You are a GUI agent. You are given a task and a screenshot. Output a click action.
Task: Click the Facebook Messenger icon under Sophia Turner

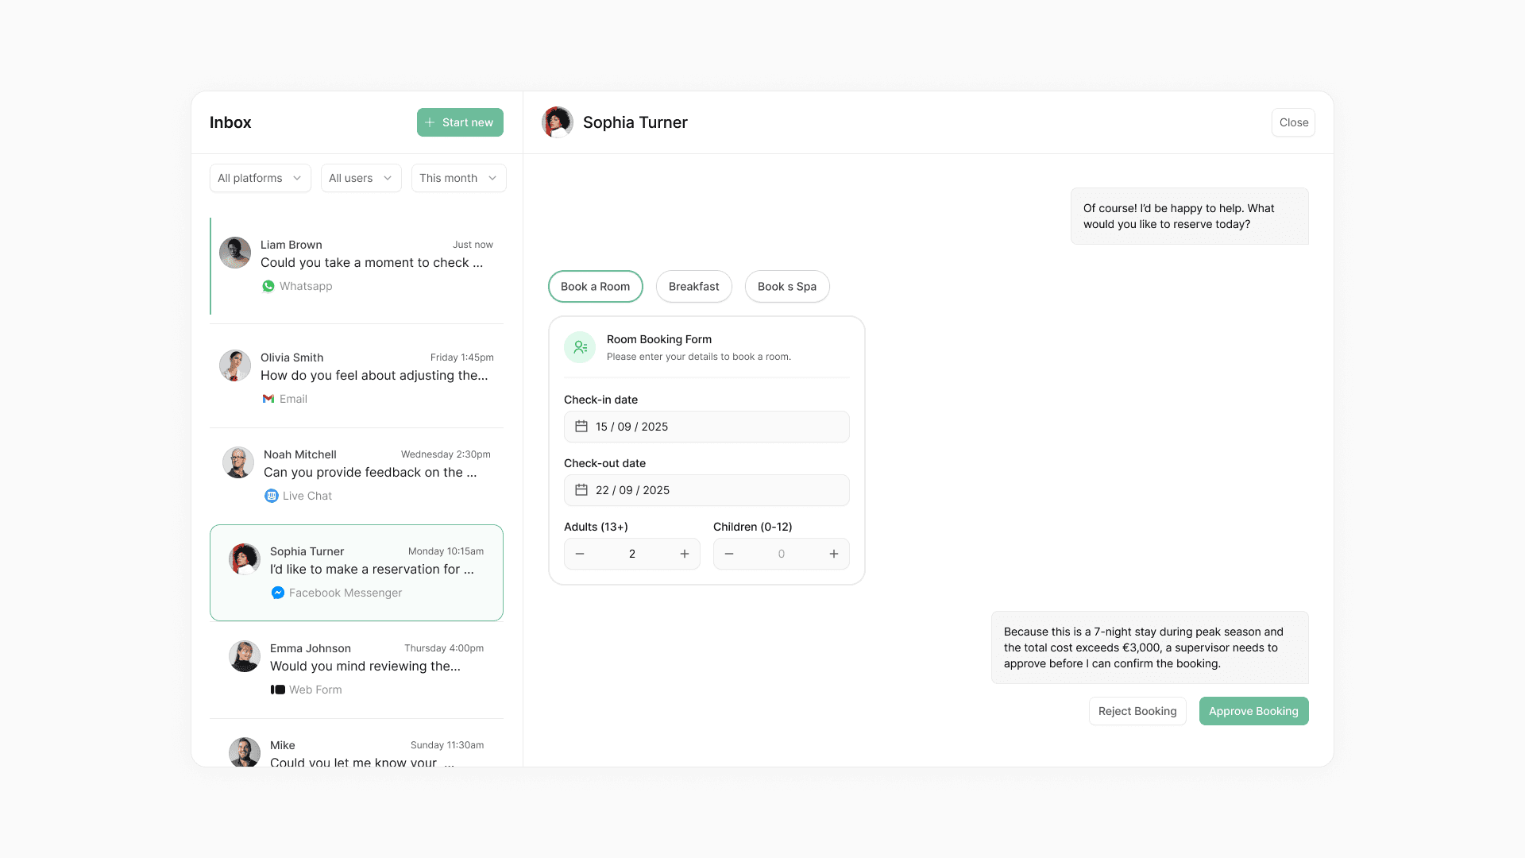point(278,593)
